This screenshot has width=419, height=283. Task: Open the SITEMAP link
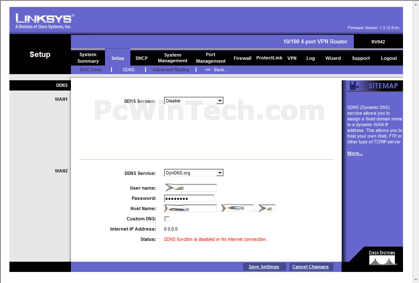tap(383, 86)
